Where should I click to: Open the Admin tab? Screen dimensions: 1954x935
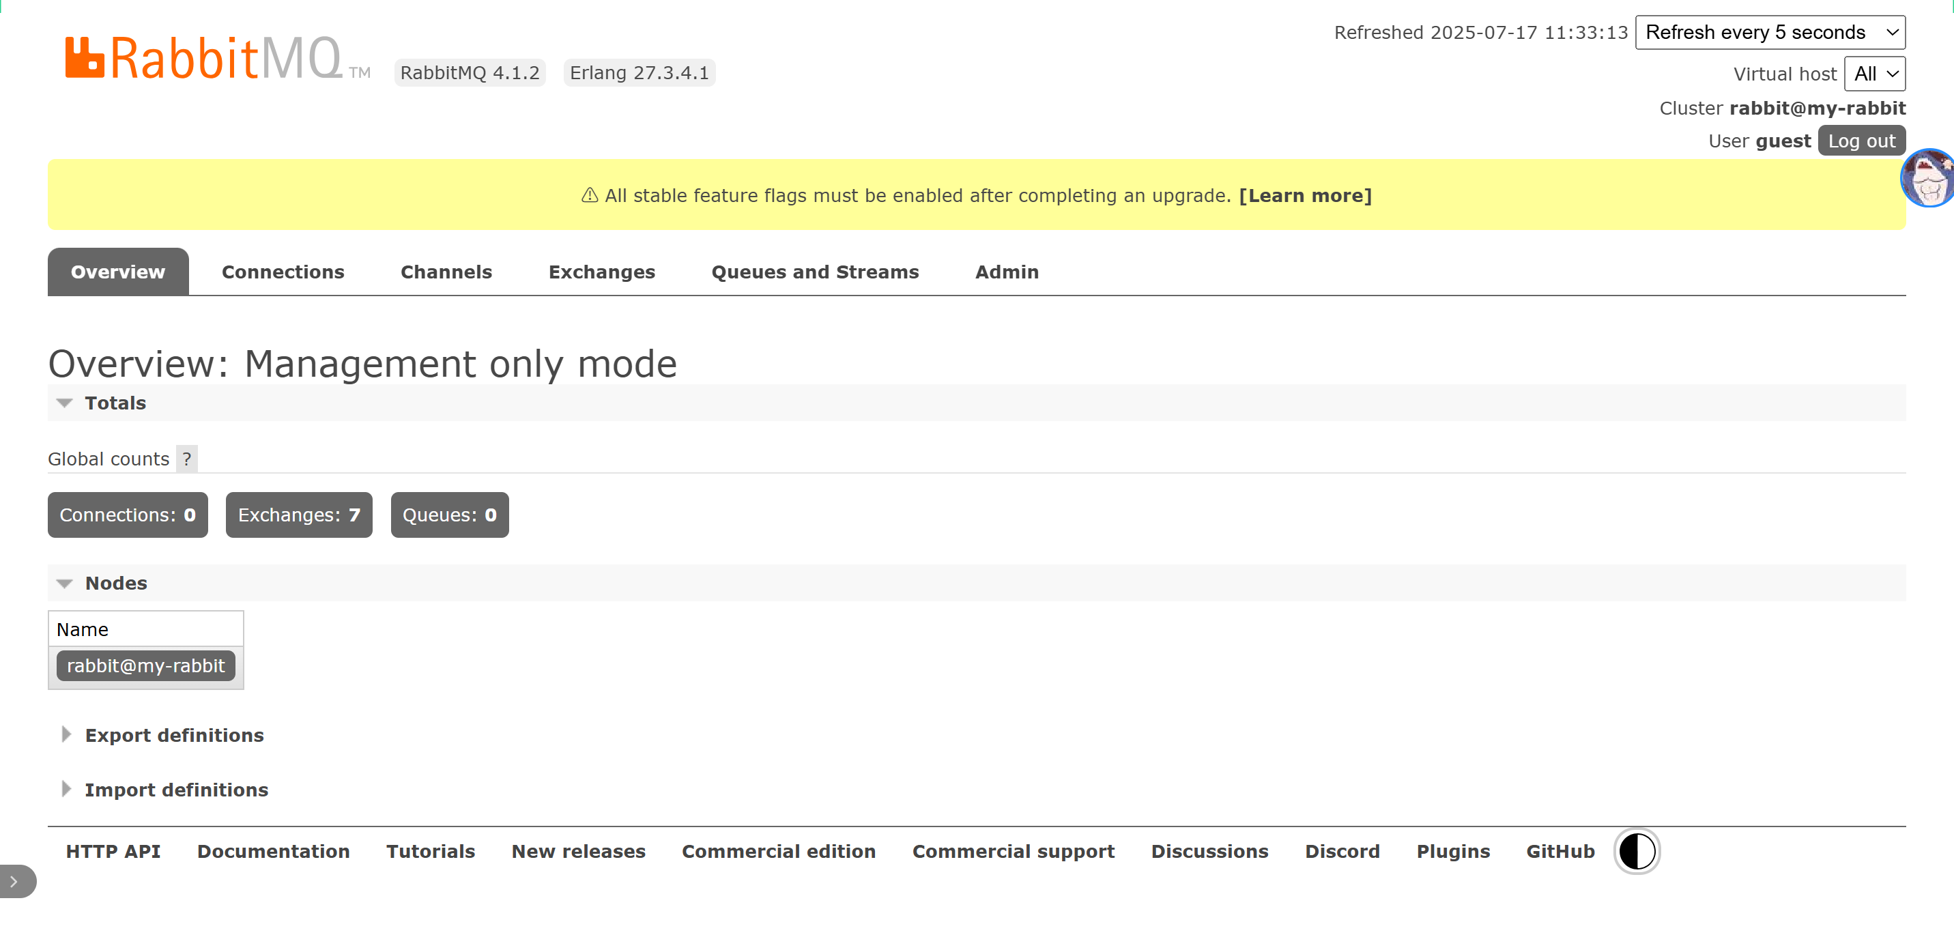click(1007, 272)
